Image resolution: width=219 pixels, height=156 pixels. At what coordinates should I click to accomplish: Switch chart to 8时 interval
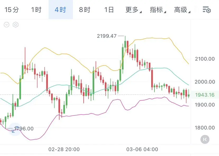pyautogui.click(x=85, y=10)
